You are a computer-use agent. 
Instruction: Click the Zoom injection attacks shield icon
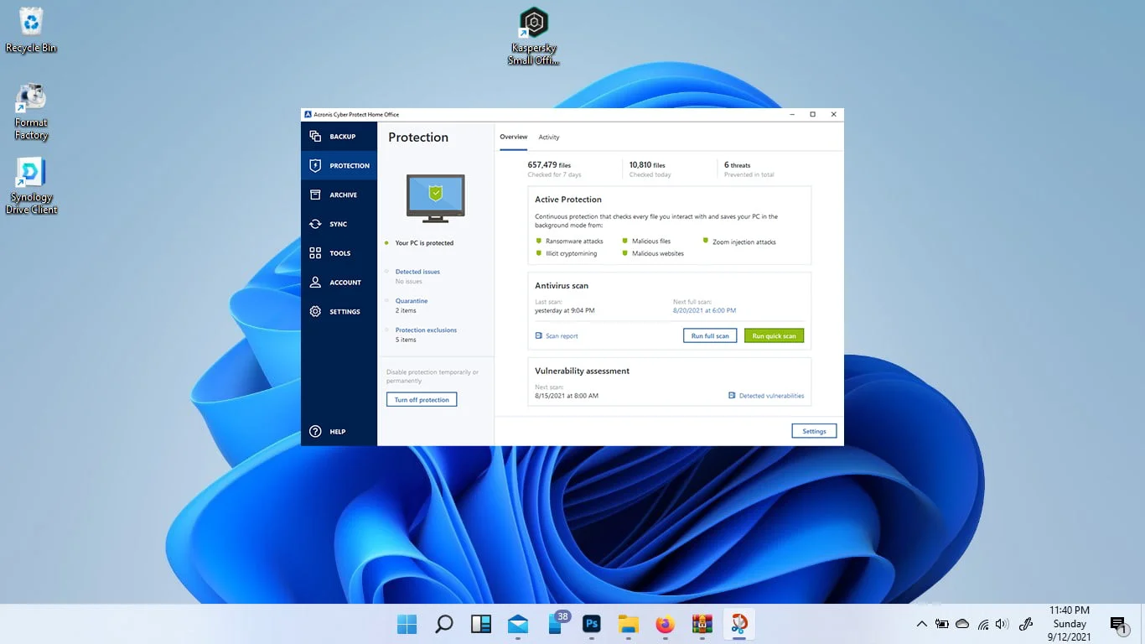706,241
